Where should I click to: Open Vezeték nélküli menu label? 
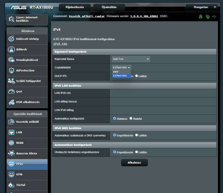27,122
